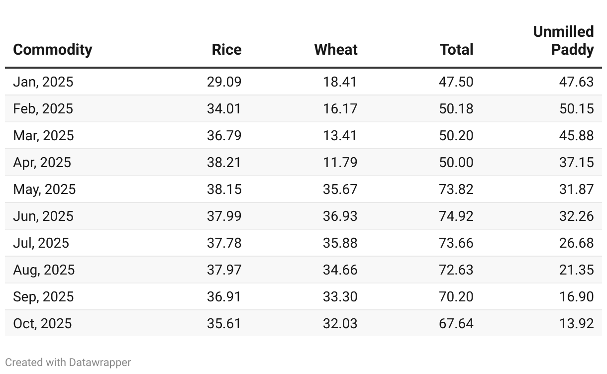
Task: Open the Created with Datawrapper link
Action: coord(68,362)
